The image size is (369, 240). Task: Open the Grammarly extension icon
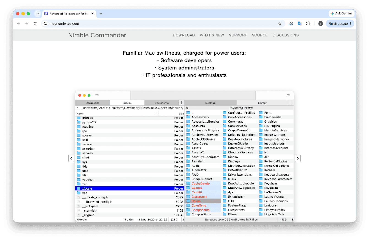pyautogui.click(x=291, y=24)
